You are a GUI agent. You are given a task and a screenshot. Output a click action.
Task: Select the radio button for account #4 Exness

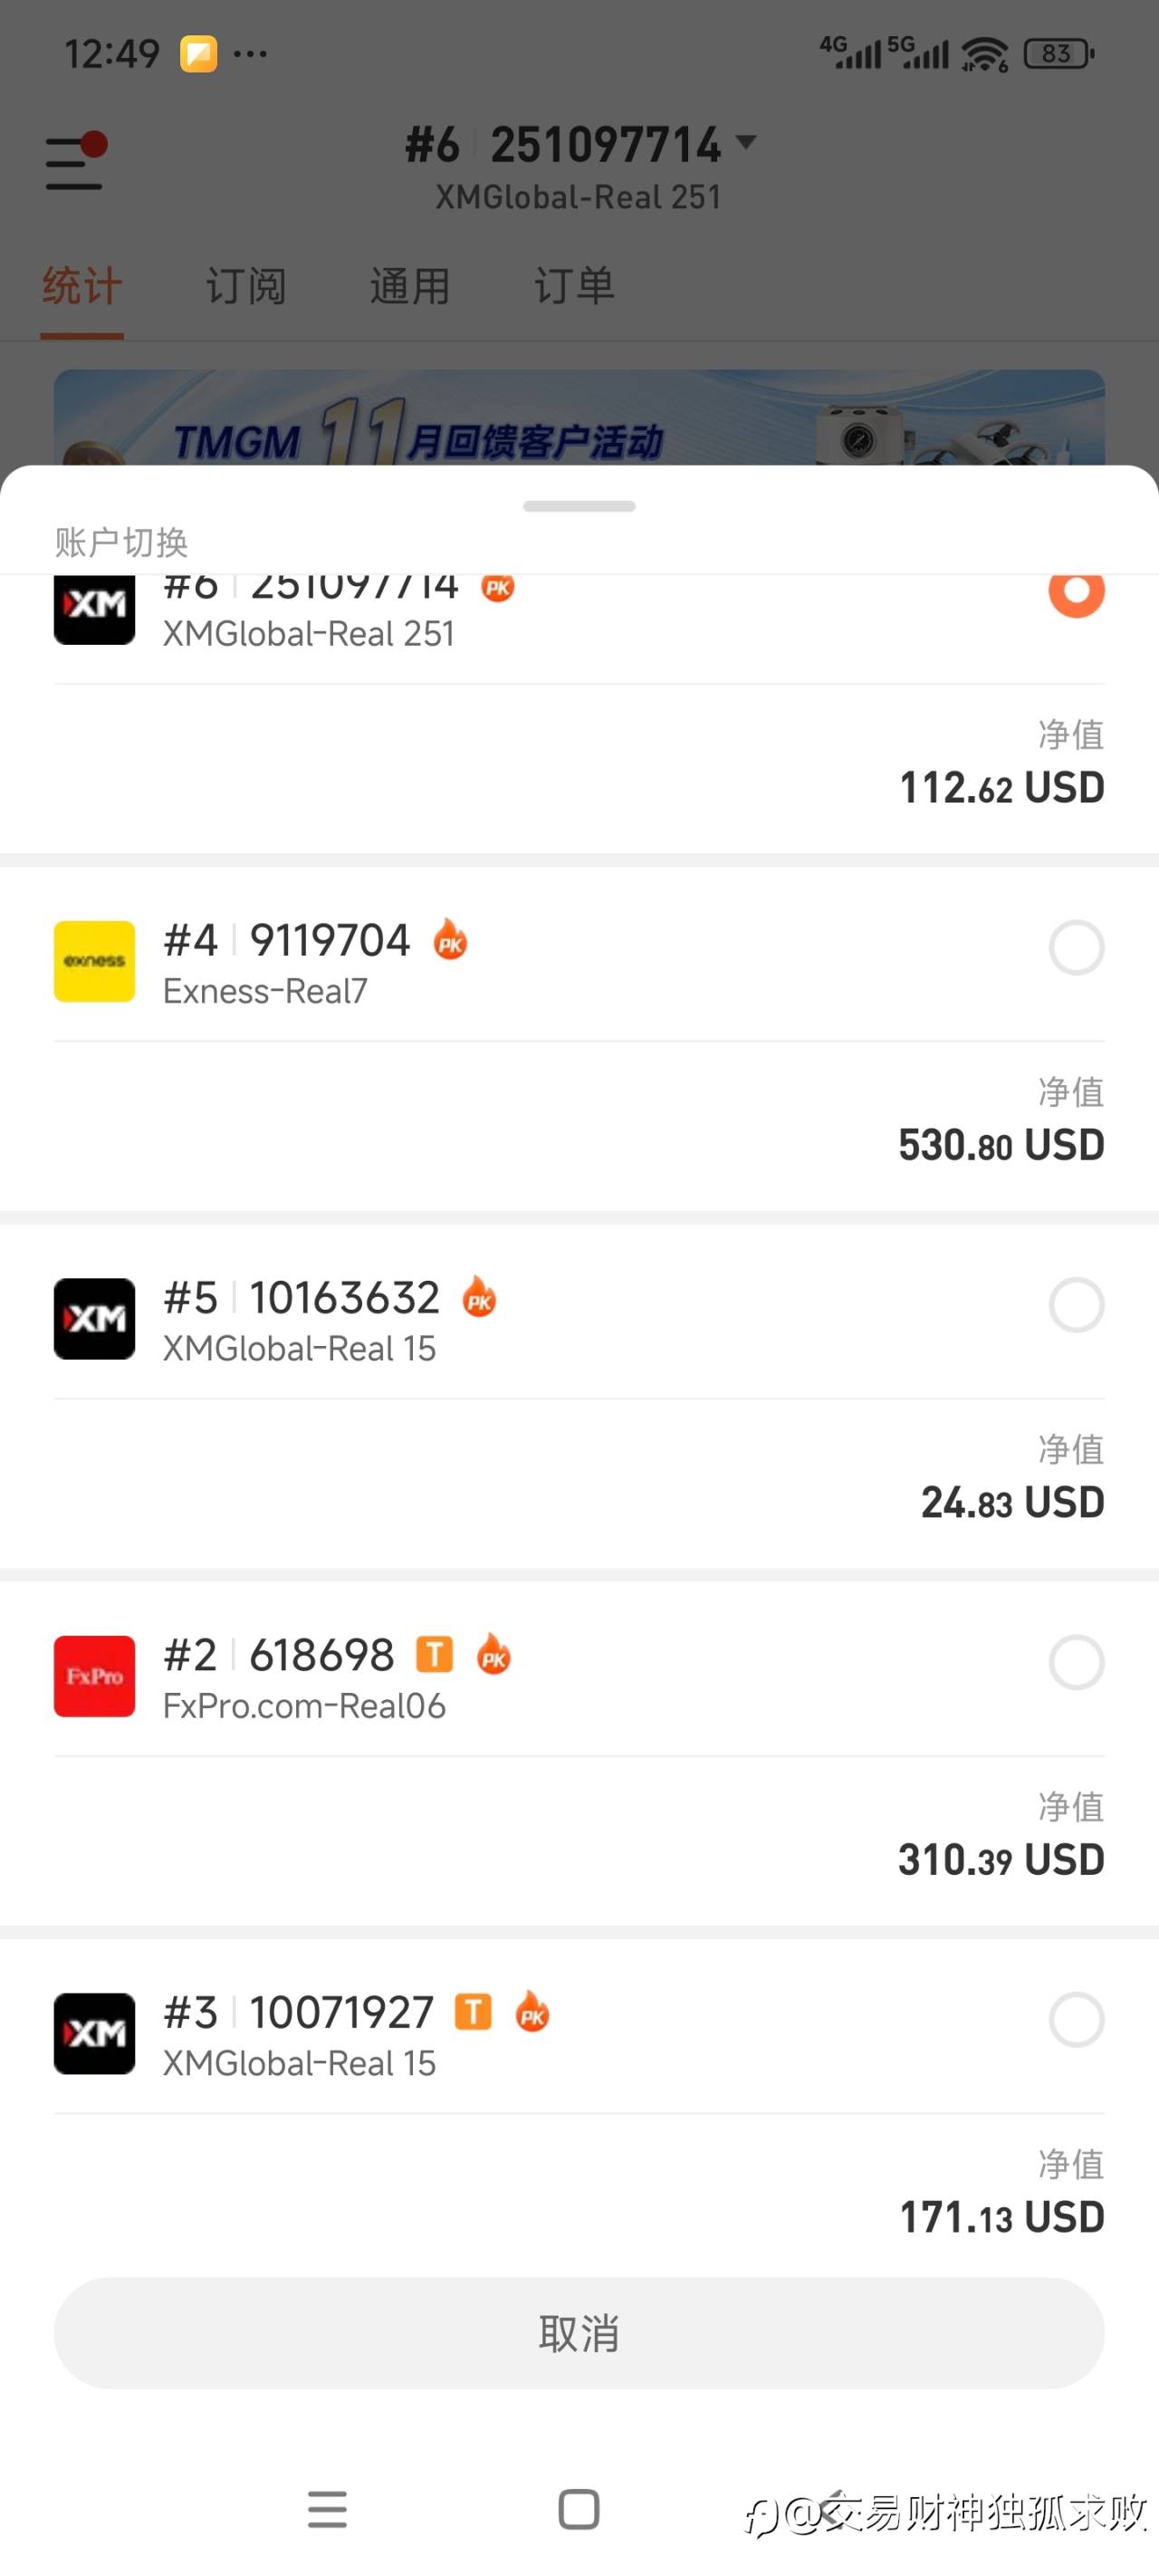pos(1076,947)
